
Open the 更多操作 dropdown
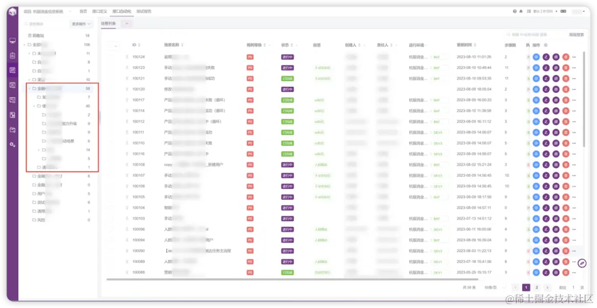click(x=81, y=24)
